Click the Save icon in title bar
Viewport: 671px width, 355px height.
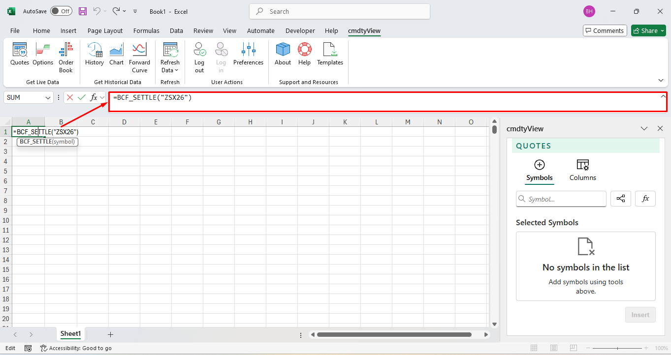tap(83, 11)
